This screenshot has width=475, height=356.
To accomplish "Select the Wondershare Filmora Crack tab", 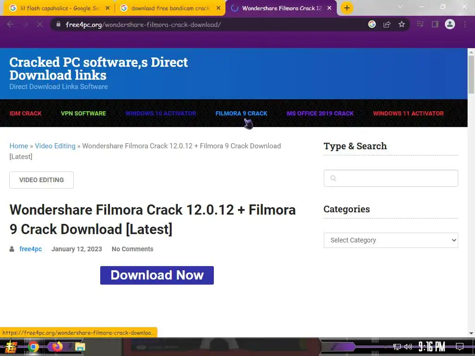I will [281, 8].
